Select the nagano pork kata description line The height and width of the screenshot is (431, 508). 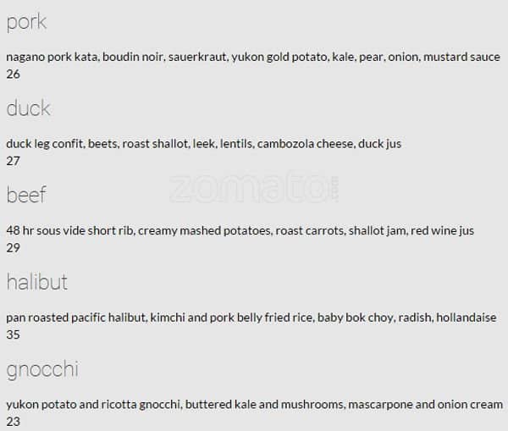point(252,57)
